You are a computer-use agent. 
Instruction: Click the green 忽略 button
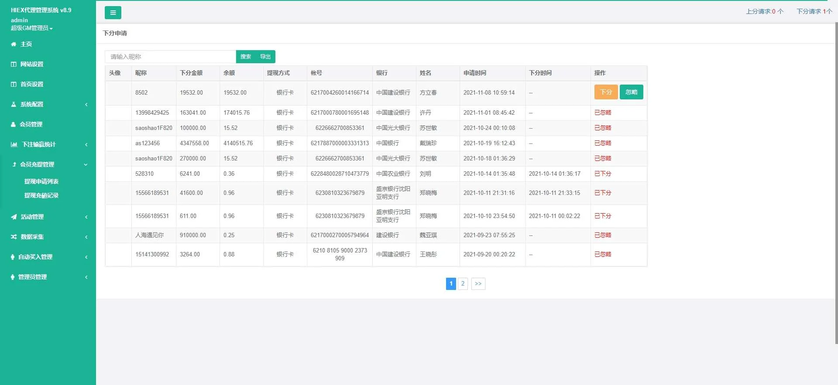coord(631,92)
